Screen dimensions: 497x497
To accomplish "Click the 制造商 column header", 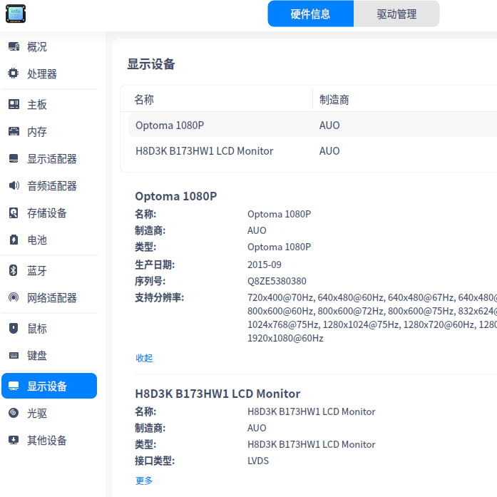I will [x=334, y=100].
